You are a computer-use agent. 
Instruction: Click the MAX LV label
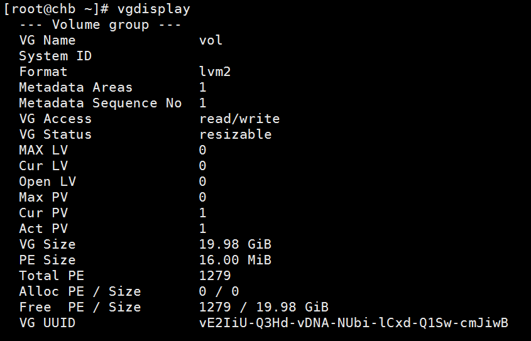point(43,150)
